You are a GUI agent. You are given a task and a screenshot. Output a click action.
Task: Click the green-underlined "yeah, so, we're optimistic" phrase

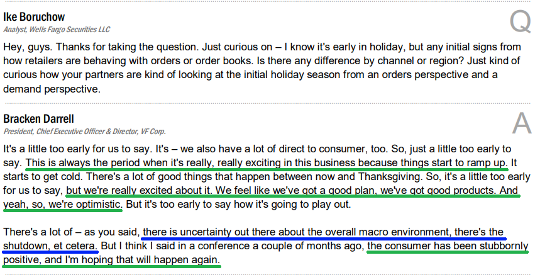(x=63, y=204)
